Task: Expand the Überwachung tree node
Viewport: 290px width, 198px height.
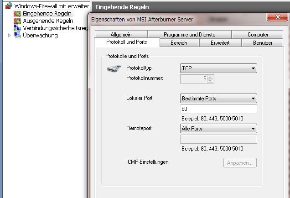Action: click(9, 35)
